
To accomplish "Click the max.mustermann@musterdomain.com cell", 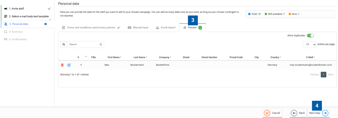I will pos(311,65).
